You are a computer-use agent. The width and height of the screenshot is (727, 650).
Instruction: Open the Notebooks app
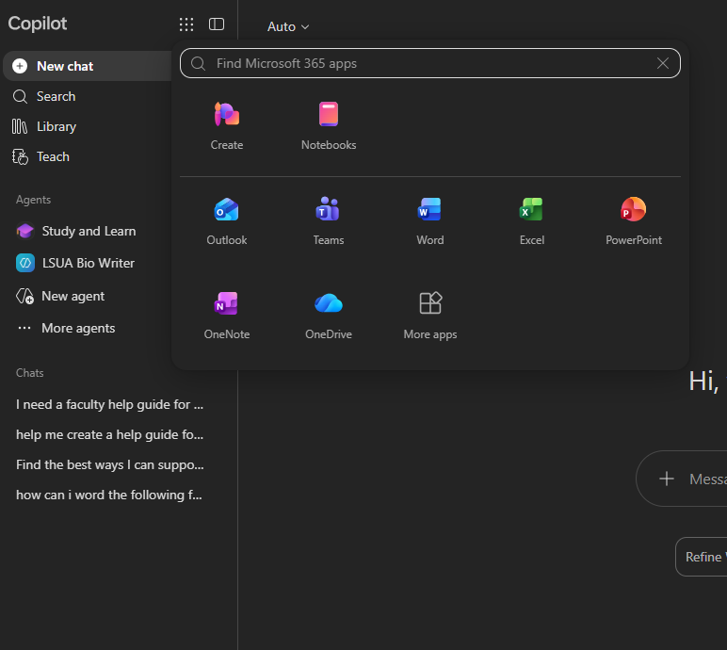point(329,126)
